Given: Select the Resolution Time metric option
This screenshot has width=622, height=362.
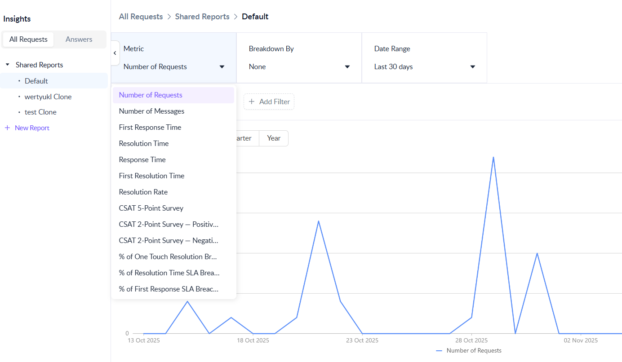Looking at the screenshot, I should (144, 144).
